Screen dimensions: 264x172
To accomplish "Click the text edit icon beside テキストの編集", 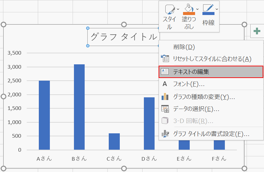I will (x=165, y=72).
